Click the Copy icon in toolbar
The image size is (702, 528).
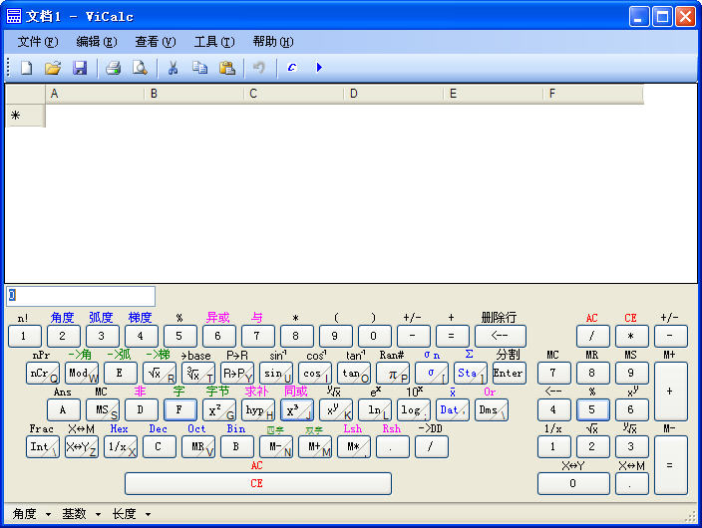(199, 68)
